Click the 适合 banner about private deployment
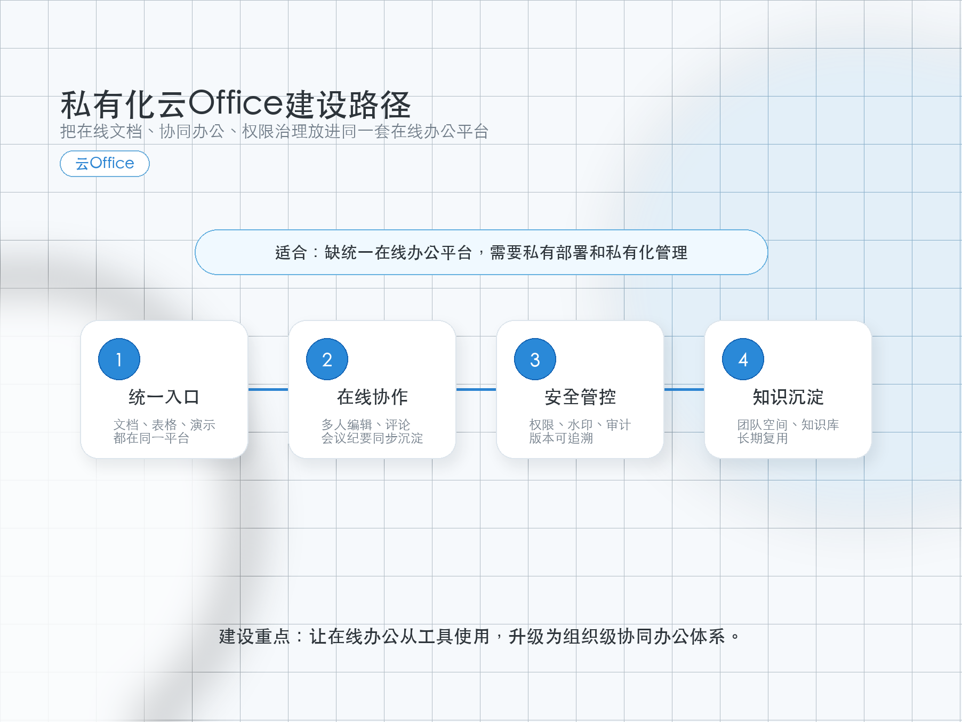962x722 pixels. coord(481,252)
